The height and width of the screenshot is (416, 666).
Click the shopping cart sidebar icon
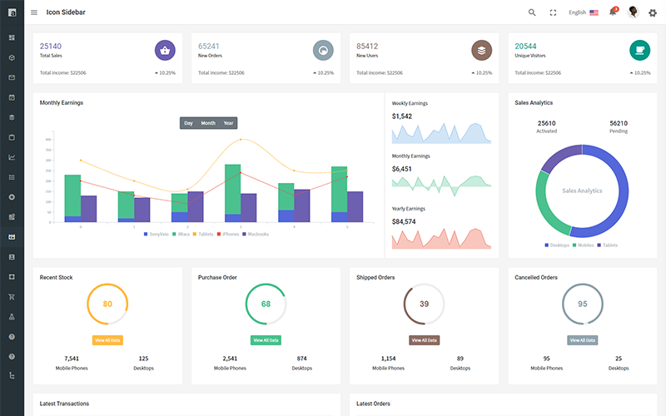(12, 297)
